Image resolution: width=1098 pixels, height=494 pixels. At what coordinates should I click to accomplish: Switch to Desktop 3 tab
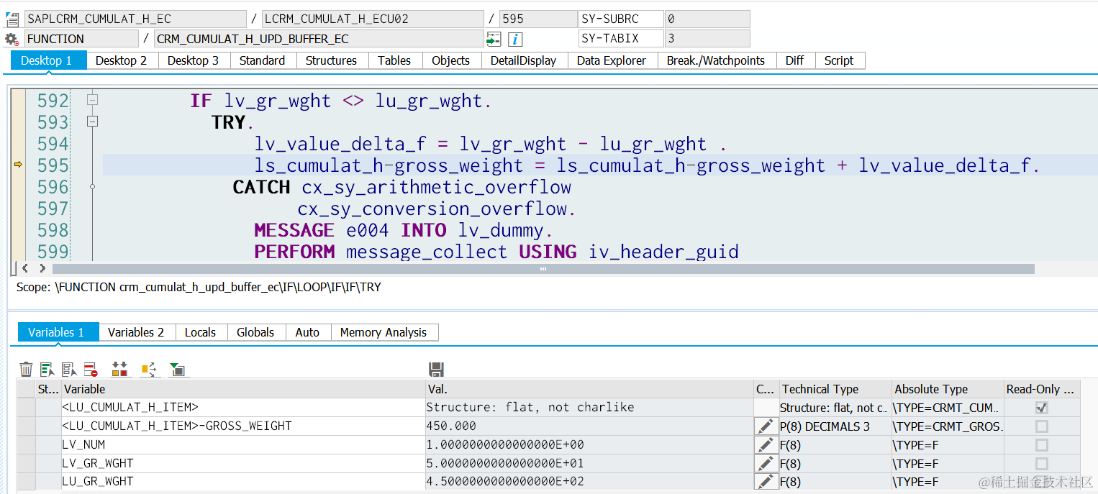click(x=194, y=60)
